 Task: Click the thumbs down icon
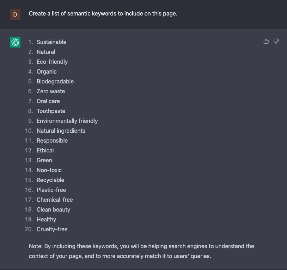click(276, 41)
